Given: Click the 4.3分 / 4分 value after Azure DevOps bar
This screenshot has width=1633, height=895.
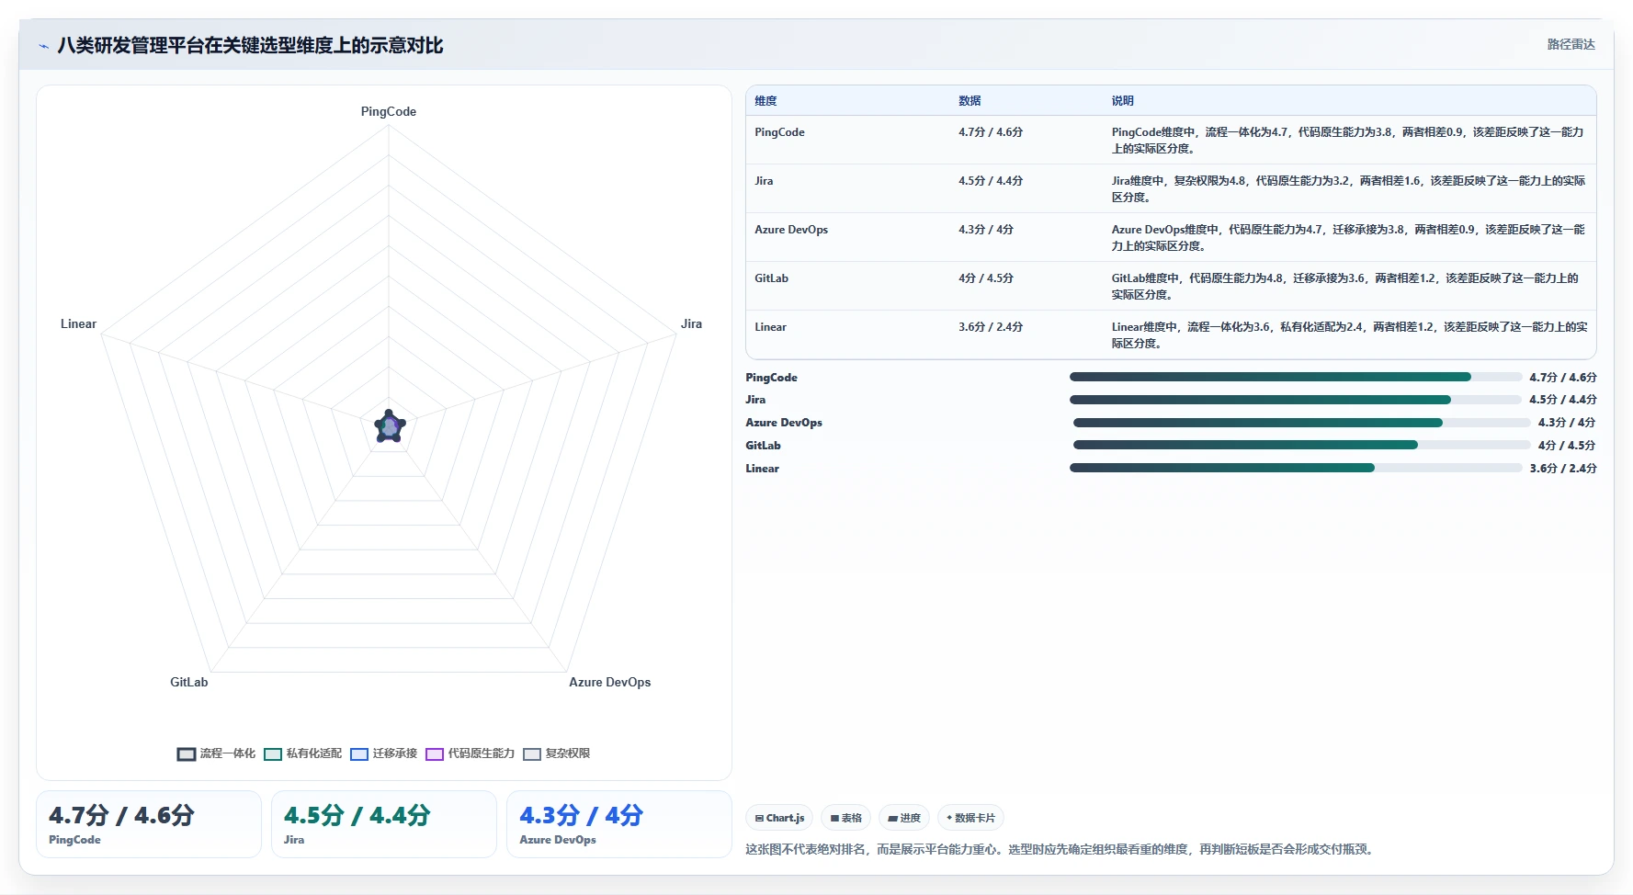Looking at the screenshot, I should point(1567,423).
